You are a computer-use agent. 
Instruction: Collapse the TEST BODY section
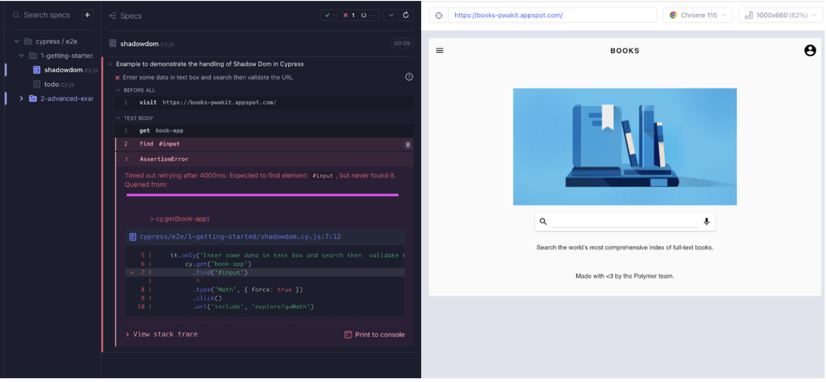118,118
